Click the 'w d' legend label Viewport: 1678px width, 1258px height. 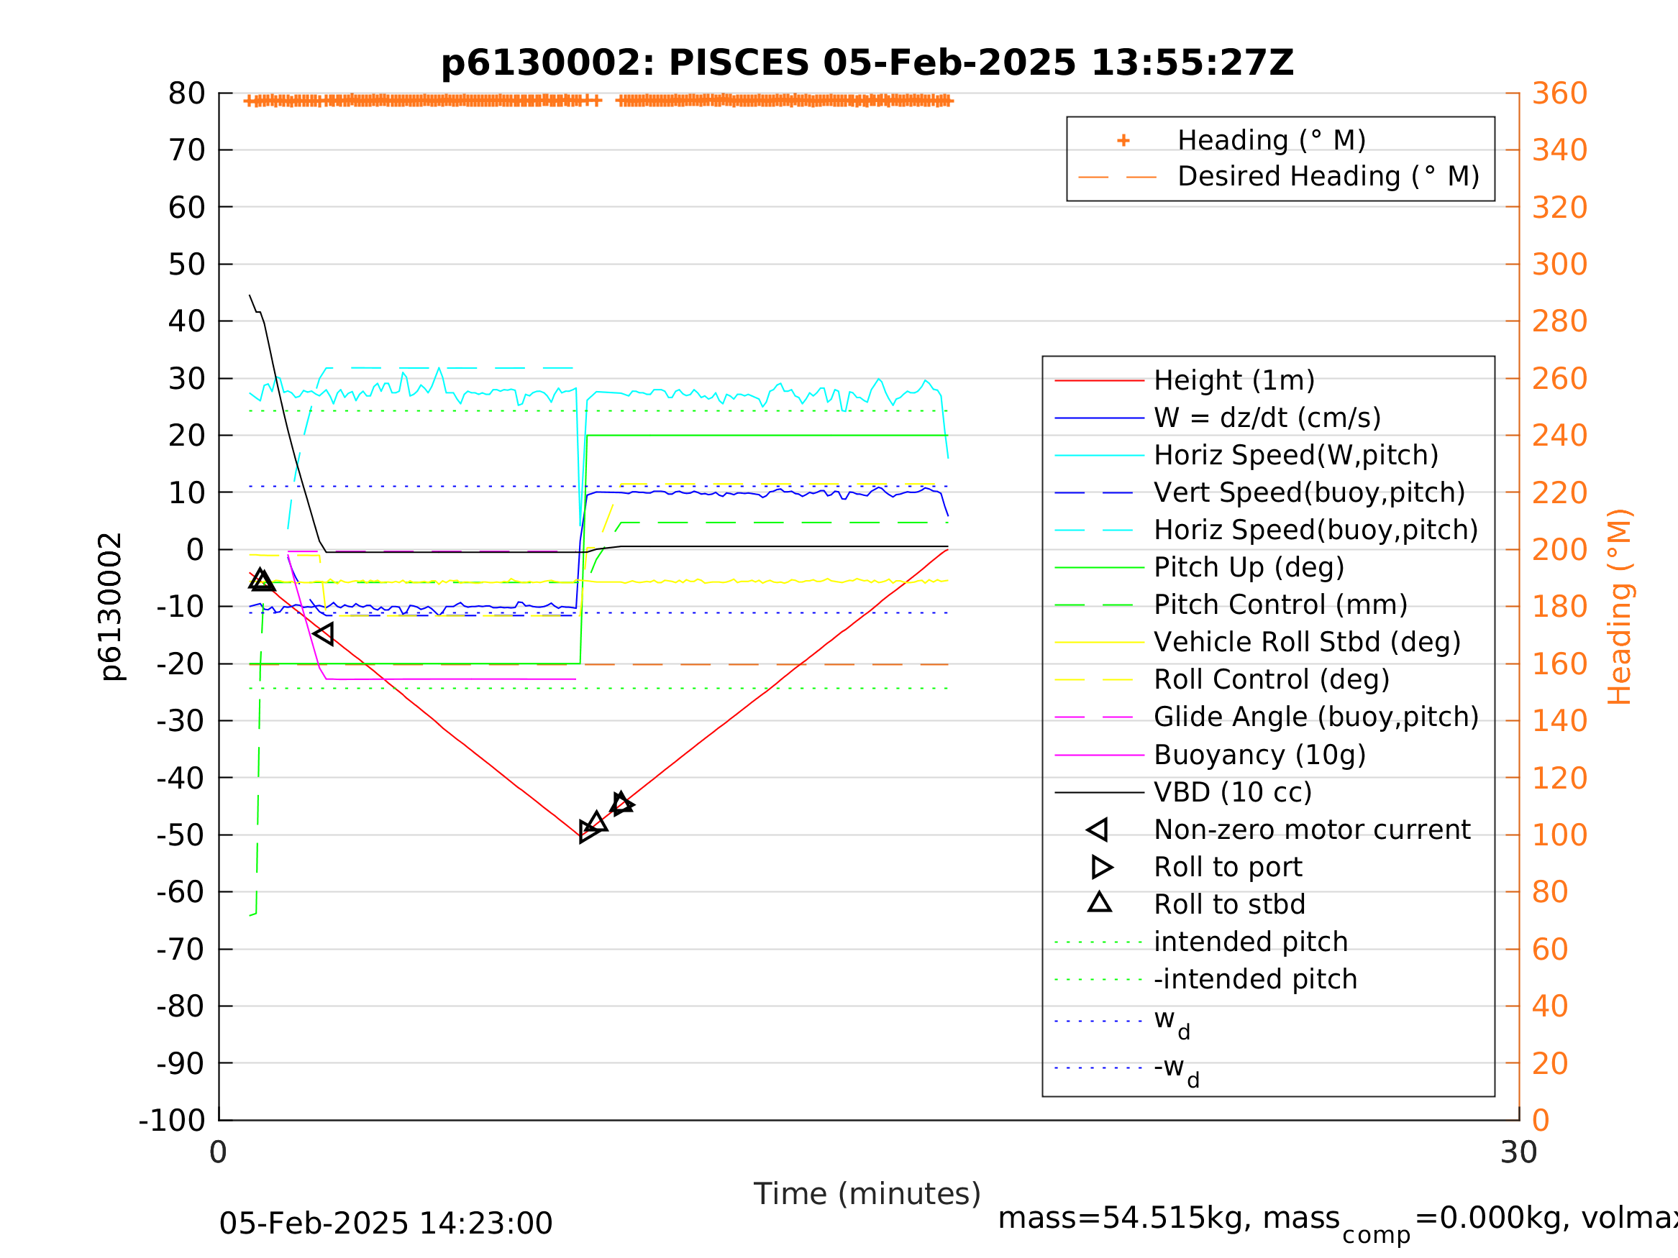[1172, 1023]
